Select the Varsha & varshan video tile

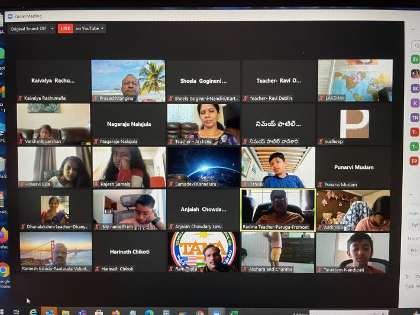(x=54, y=124)
